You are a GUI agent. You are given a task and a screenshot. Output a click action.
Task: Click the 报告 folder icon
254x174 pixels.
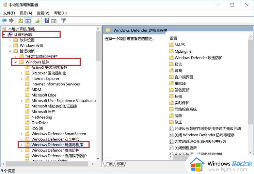point(171,64)
